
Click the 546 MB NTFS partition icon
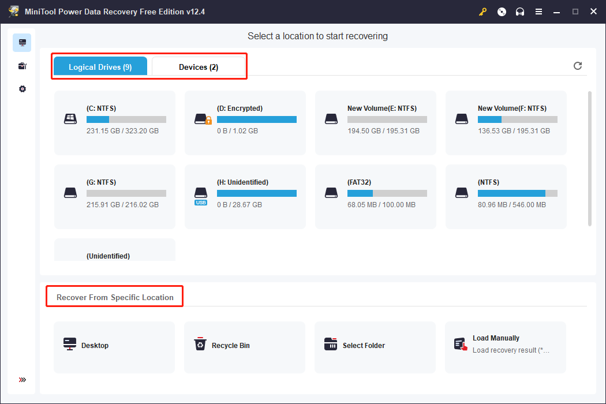click(462, 193)
